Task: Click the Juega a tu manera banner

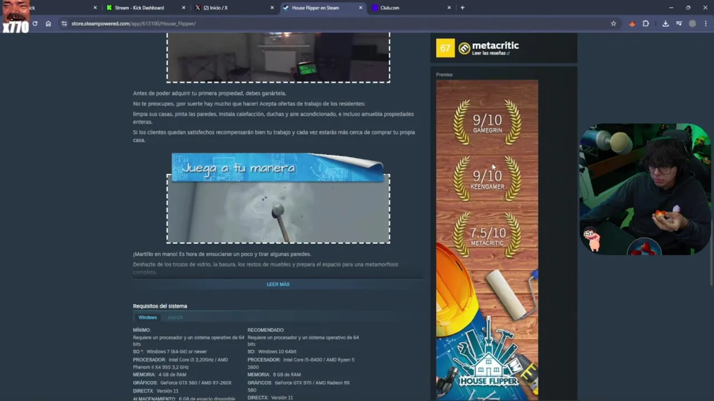Action: click(x=277, y=167)
